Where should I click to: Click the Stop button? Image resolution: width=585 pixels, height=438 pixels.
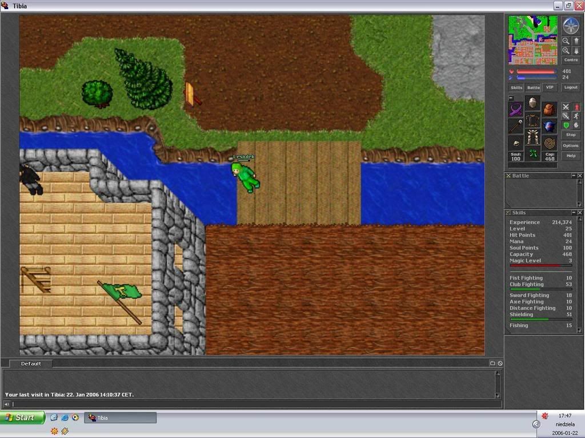[x=571, y=135]
